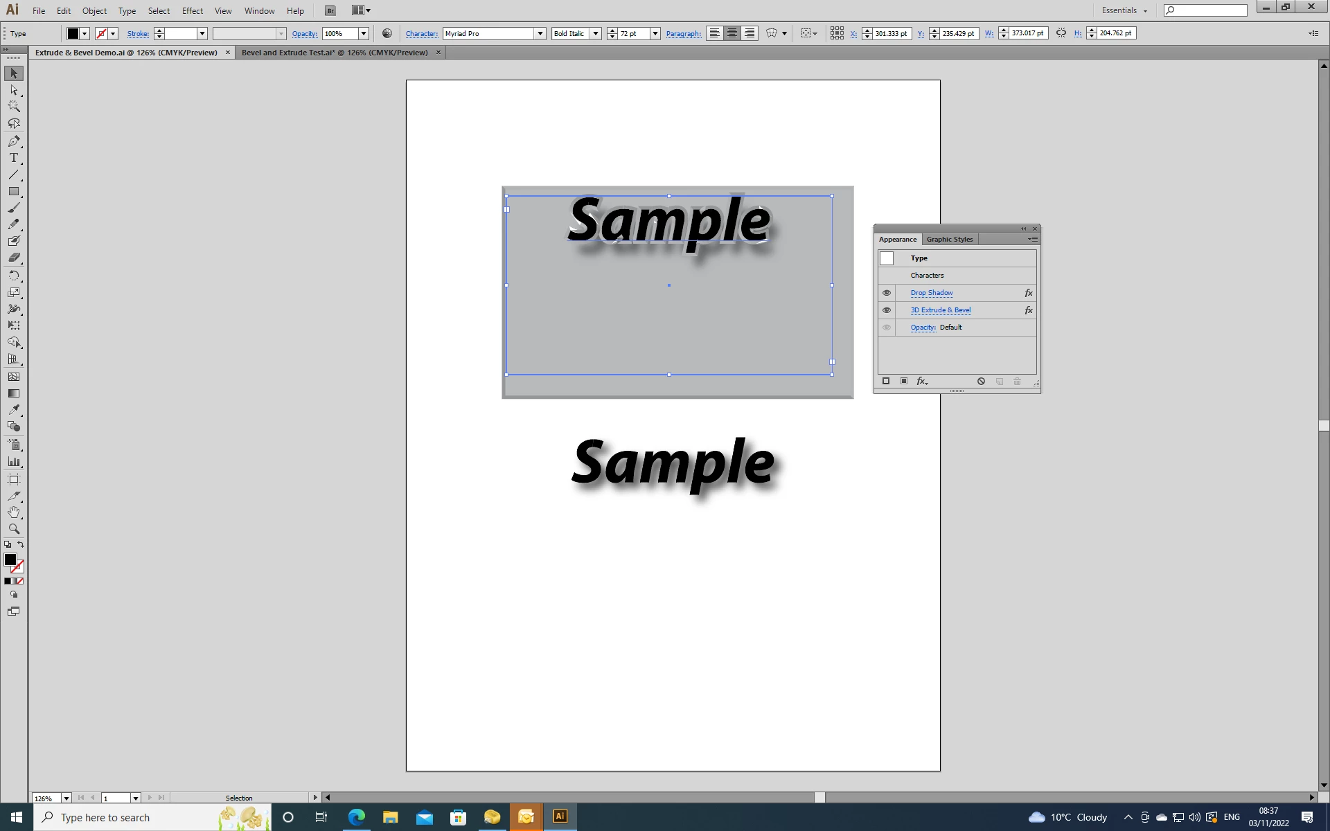
Task: Select the Hand tool
Action: click(14, 512)
